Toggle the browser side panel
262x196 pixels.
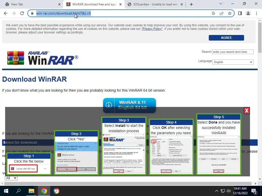(240, 13)
